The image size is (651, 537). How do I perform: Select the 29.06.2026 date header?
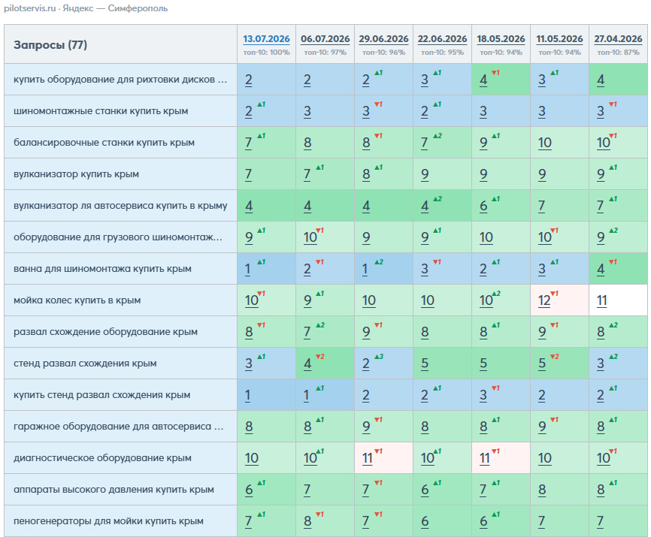pyautogui.click(x=383, y=39)
